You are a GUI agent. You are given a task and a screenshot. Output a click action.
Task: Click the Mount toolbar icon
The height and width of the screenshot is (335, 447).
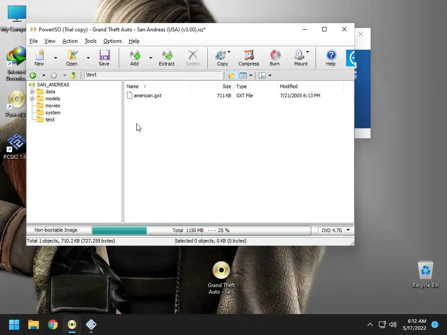(301, 58)
